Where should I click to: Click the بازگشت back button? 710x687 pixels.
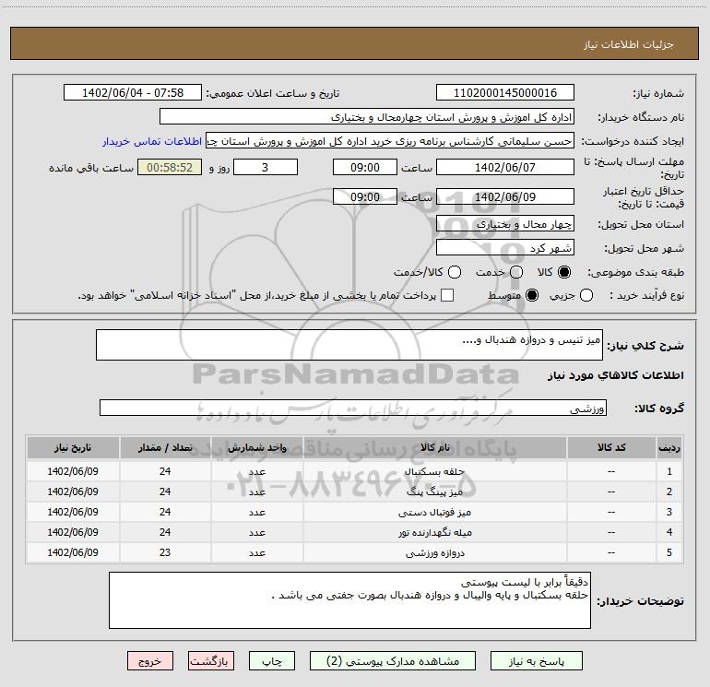tap(211, 661)
